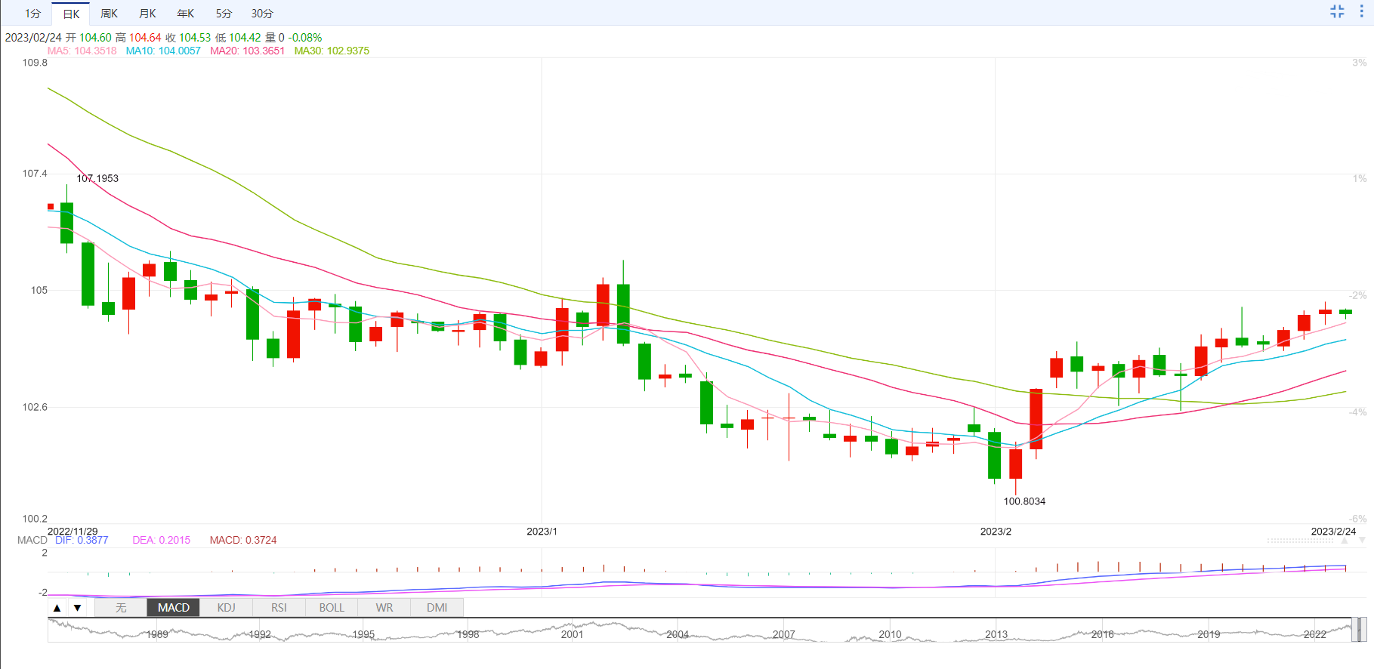
Task: Switch to the 周K weekly tab
Action: coord(110,14)
